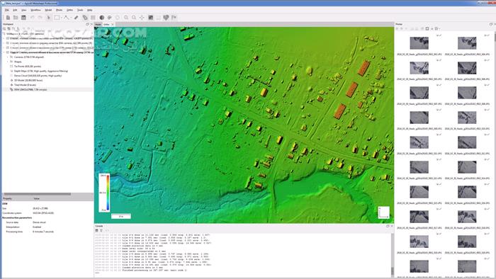496x279 pixels.
Task: Click the Save project toolbar icon
Action: pos(23,18)
